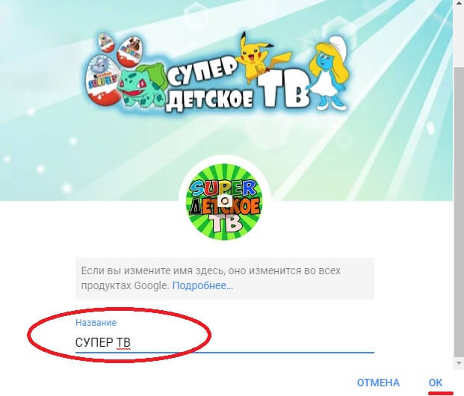Click the Название field label

[x=96, y=323]
